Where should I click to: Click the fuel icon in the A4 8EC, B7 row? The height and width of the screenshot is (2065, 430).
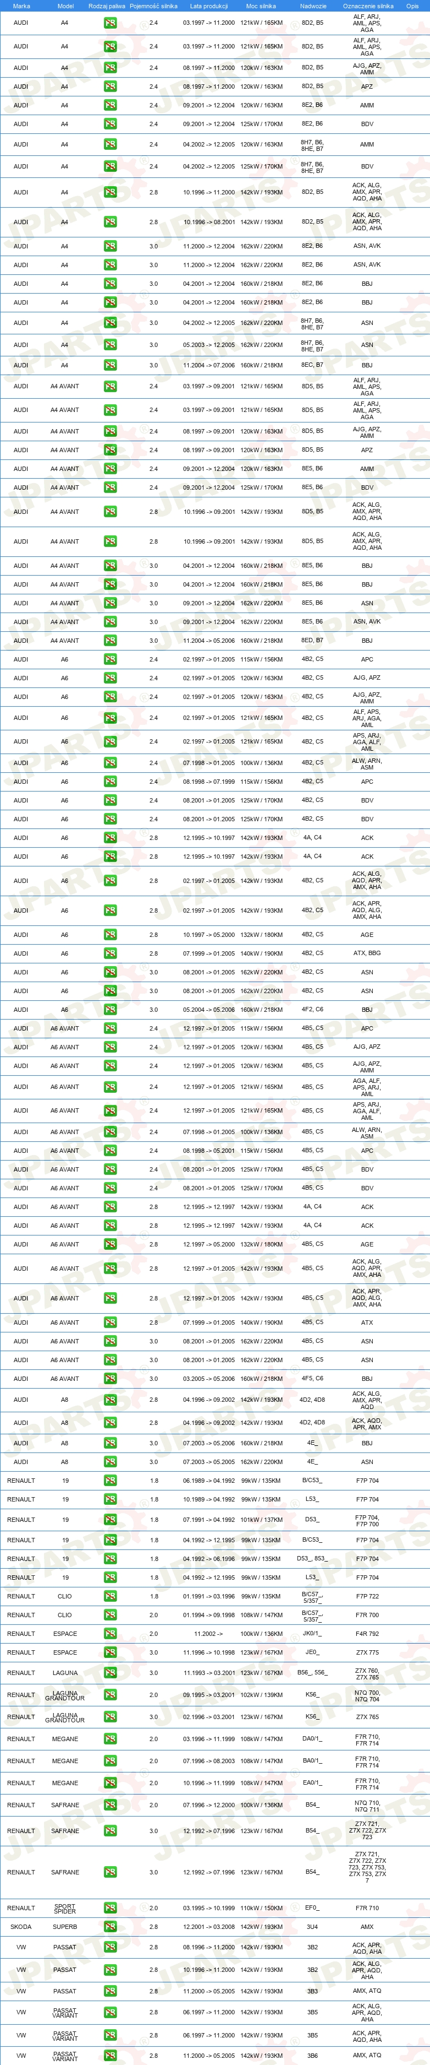pyautogui.click(x=110, y=365)
